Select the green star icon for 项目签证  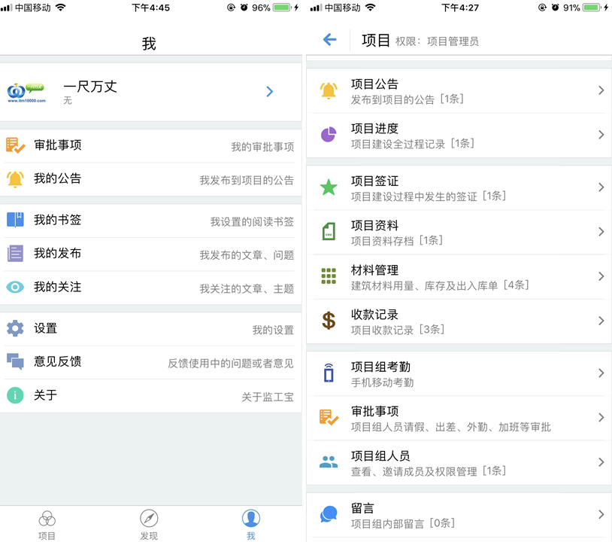[x=329, y=187]
